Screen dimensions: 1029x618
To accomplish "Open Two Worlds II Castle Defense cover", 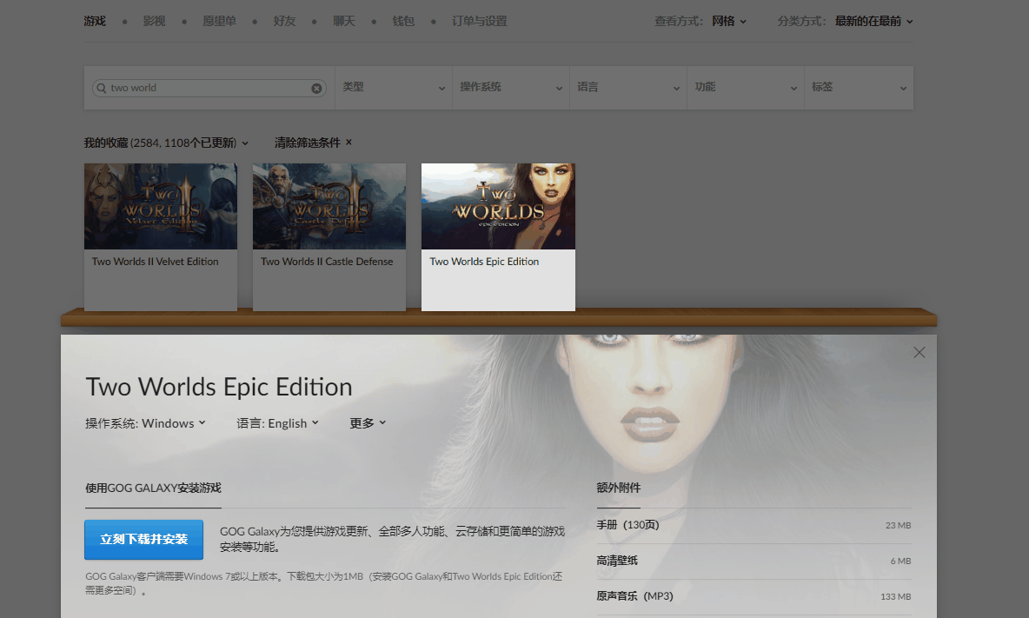I will [x=329, y=206].
